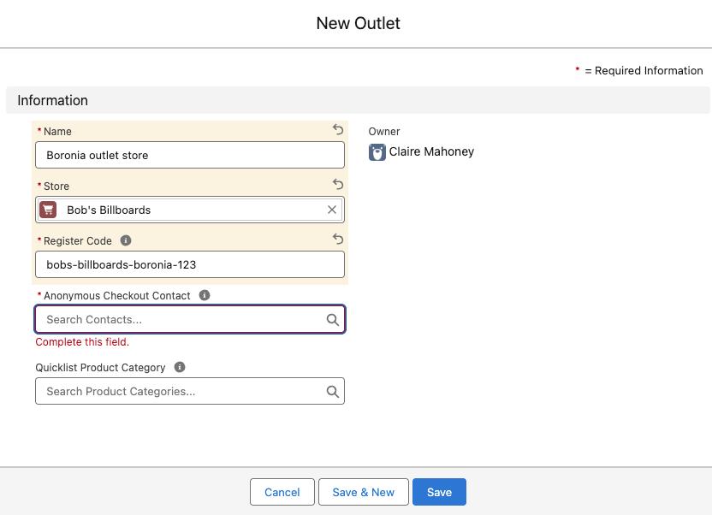Click the undo icon beside the Store field

click(x=337, y=184)
